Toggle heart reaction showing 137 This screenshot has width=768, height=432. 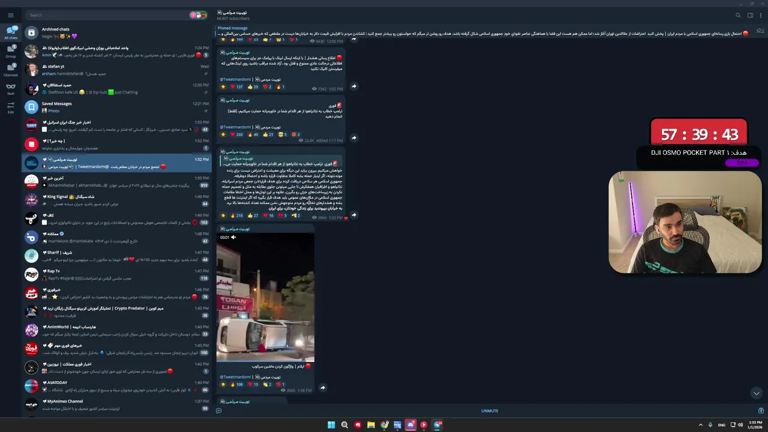(236, 87)
